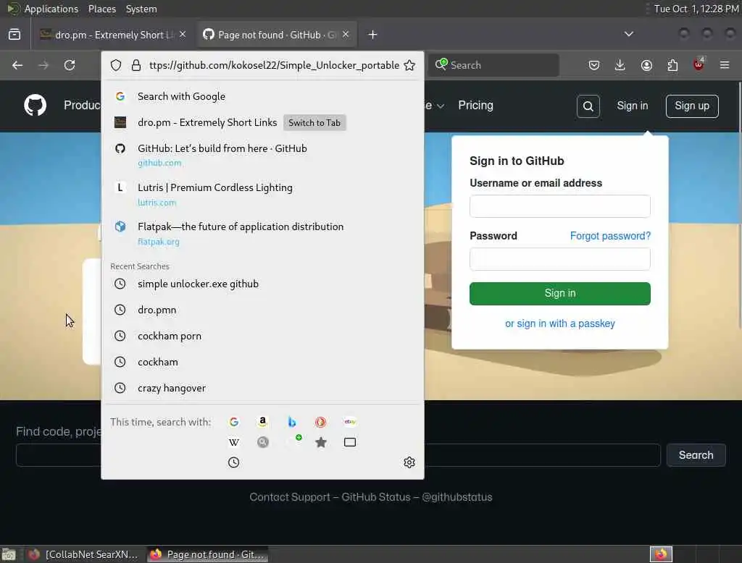Click the Firefox Search box in toolbar

[493, 65]
